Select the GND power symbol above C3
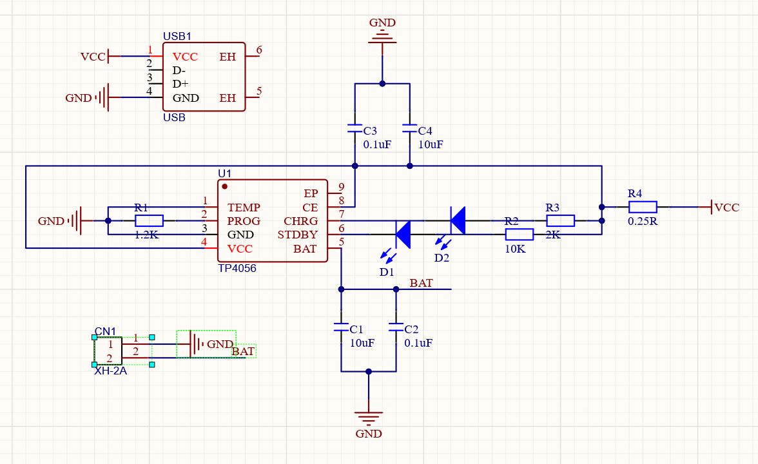Image resolution: width=758 pixels, height=464 pixels. pos(382,35)
